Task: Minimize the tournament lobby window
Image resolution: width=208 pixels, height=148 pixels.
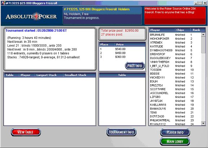Action: coord(196,3)
